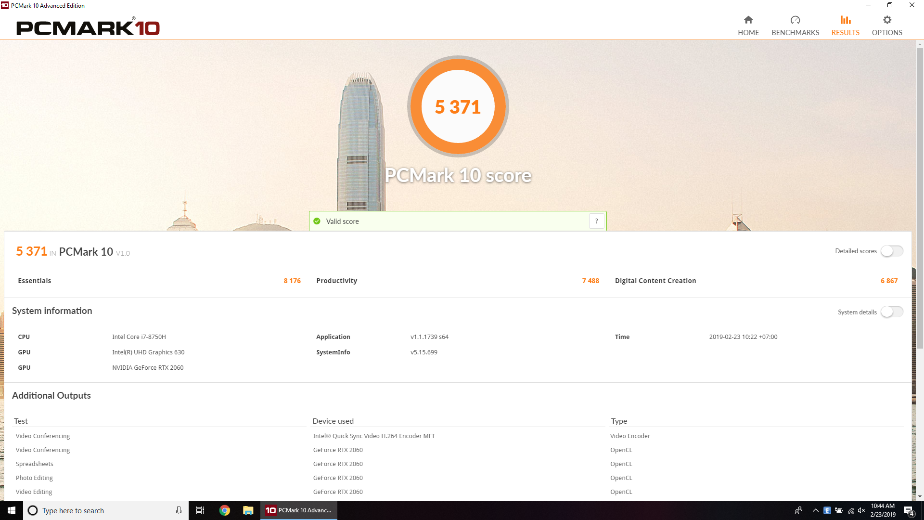
Task: Click the taskbar search box
Action: [x=106, y=510]
